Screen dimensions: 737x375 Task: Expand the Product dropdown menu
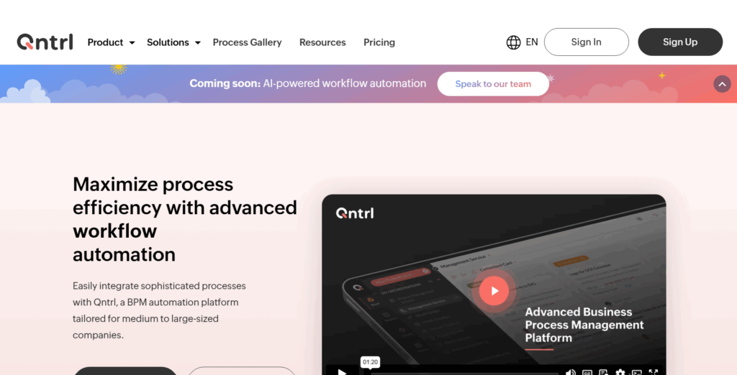pos(112,42)
